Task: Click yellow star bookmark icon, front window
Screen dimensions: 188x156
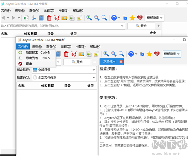Action: 149,54
